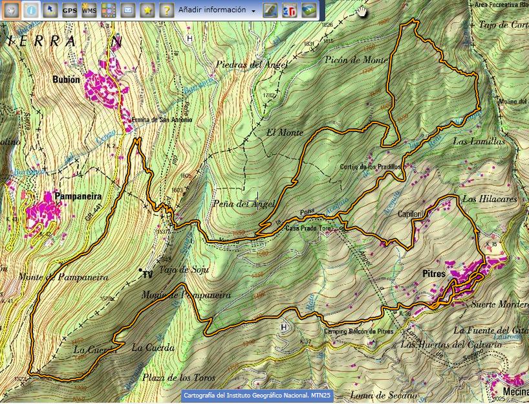Click the Bubión village label

coord(67,80)
